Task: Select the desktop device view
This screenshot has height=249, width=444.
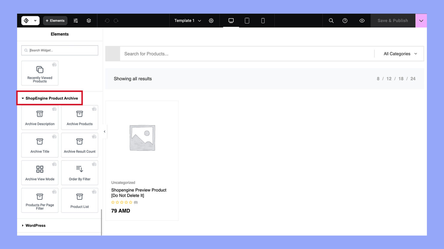Action: pyautogui.click(x=231, y=21)
